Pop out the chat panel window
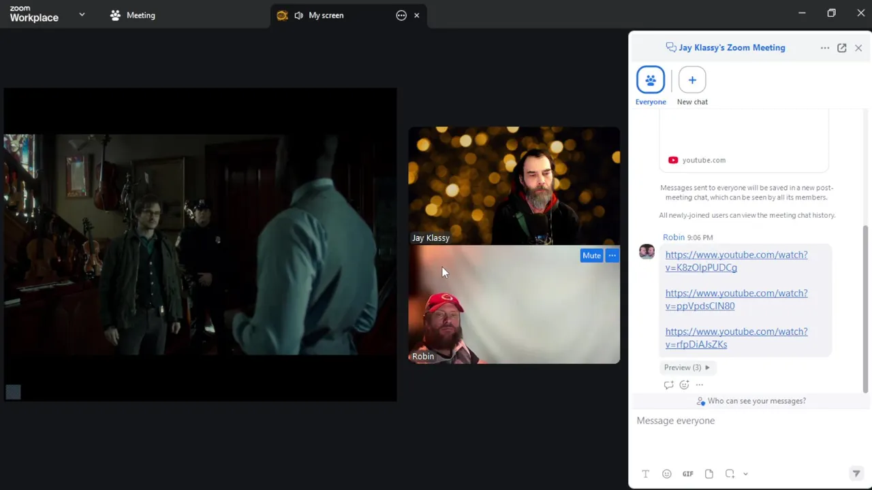 pos(842,48)
